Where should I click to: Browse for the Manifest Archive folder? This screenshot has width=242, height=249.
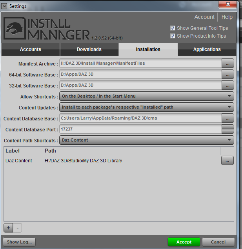click(x=227, y=64)
